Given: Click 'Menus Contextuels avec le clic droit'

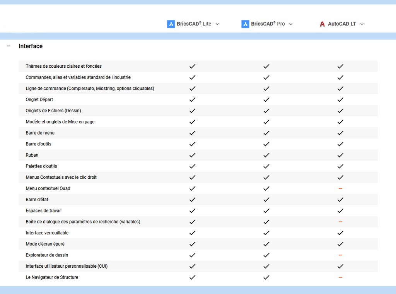Looking at the screenshot, I should [61, 177].
